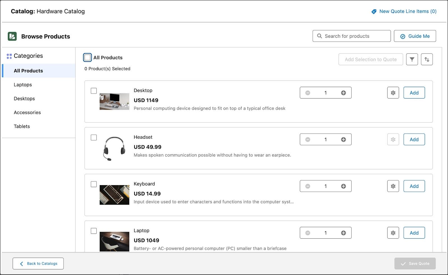Open configuration gear for Desktop product

pos(393,93)
